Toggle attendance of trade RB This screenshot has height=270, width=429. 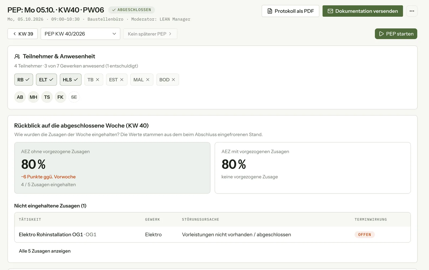click(x=24, y=80)
